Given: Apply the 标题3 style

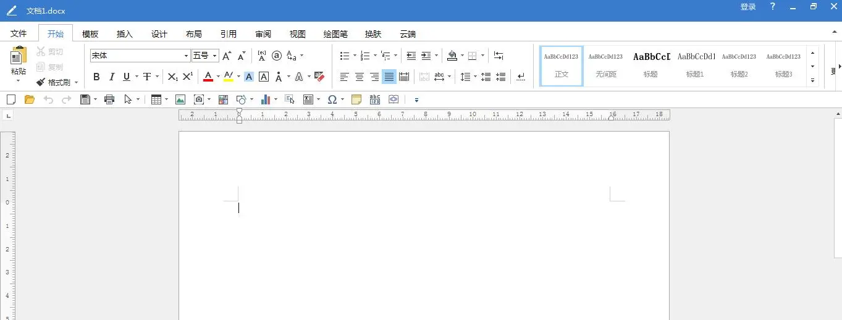Looking at the screenshot, I should 784,65.
